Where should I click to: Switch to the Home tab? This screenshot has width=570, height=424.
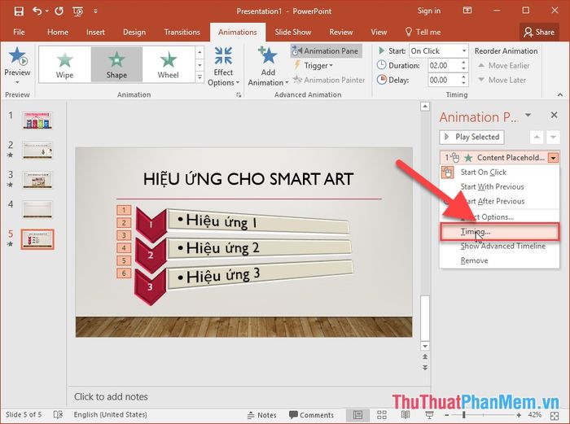coord(58,32)
